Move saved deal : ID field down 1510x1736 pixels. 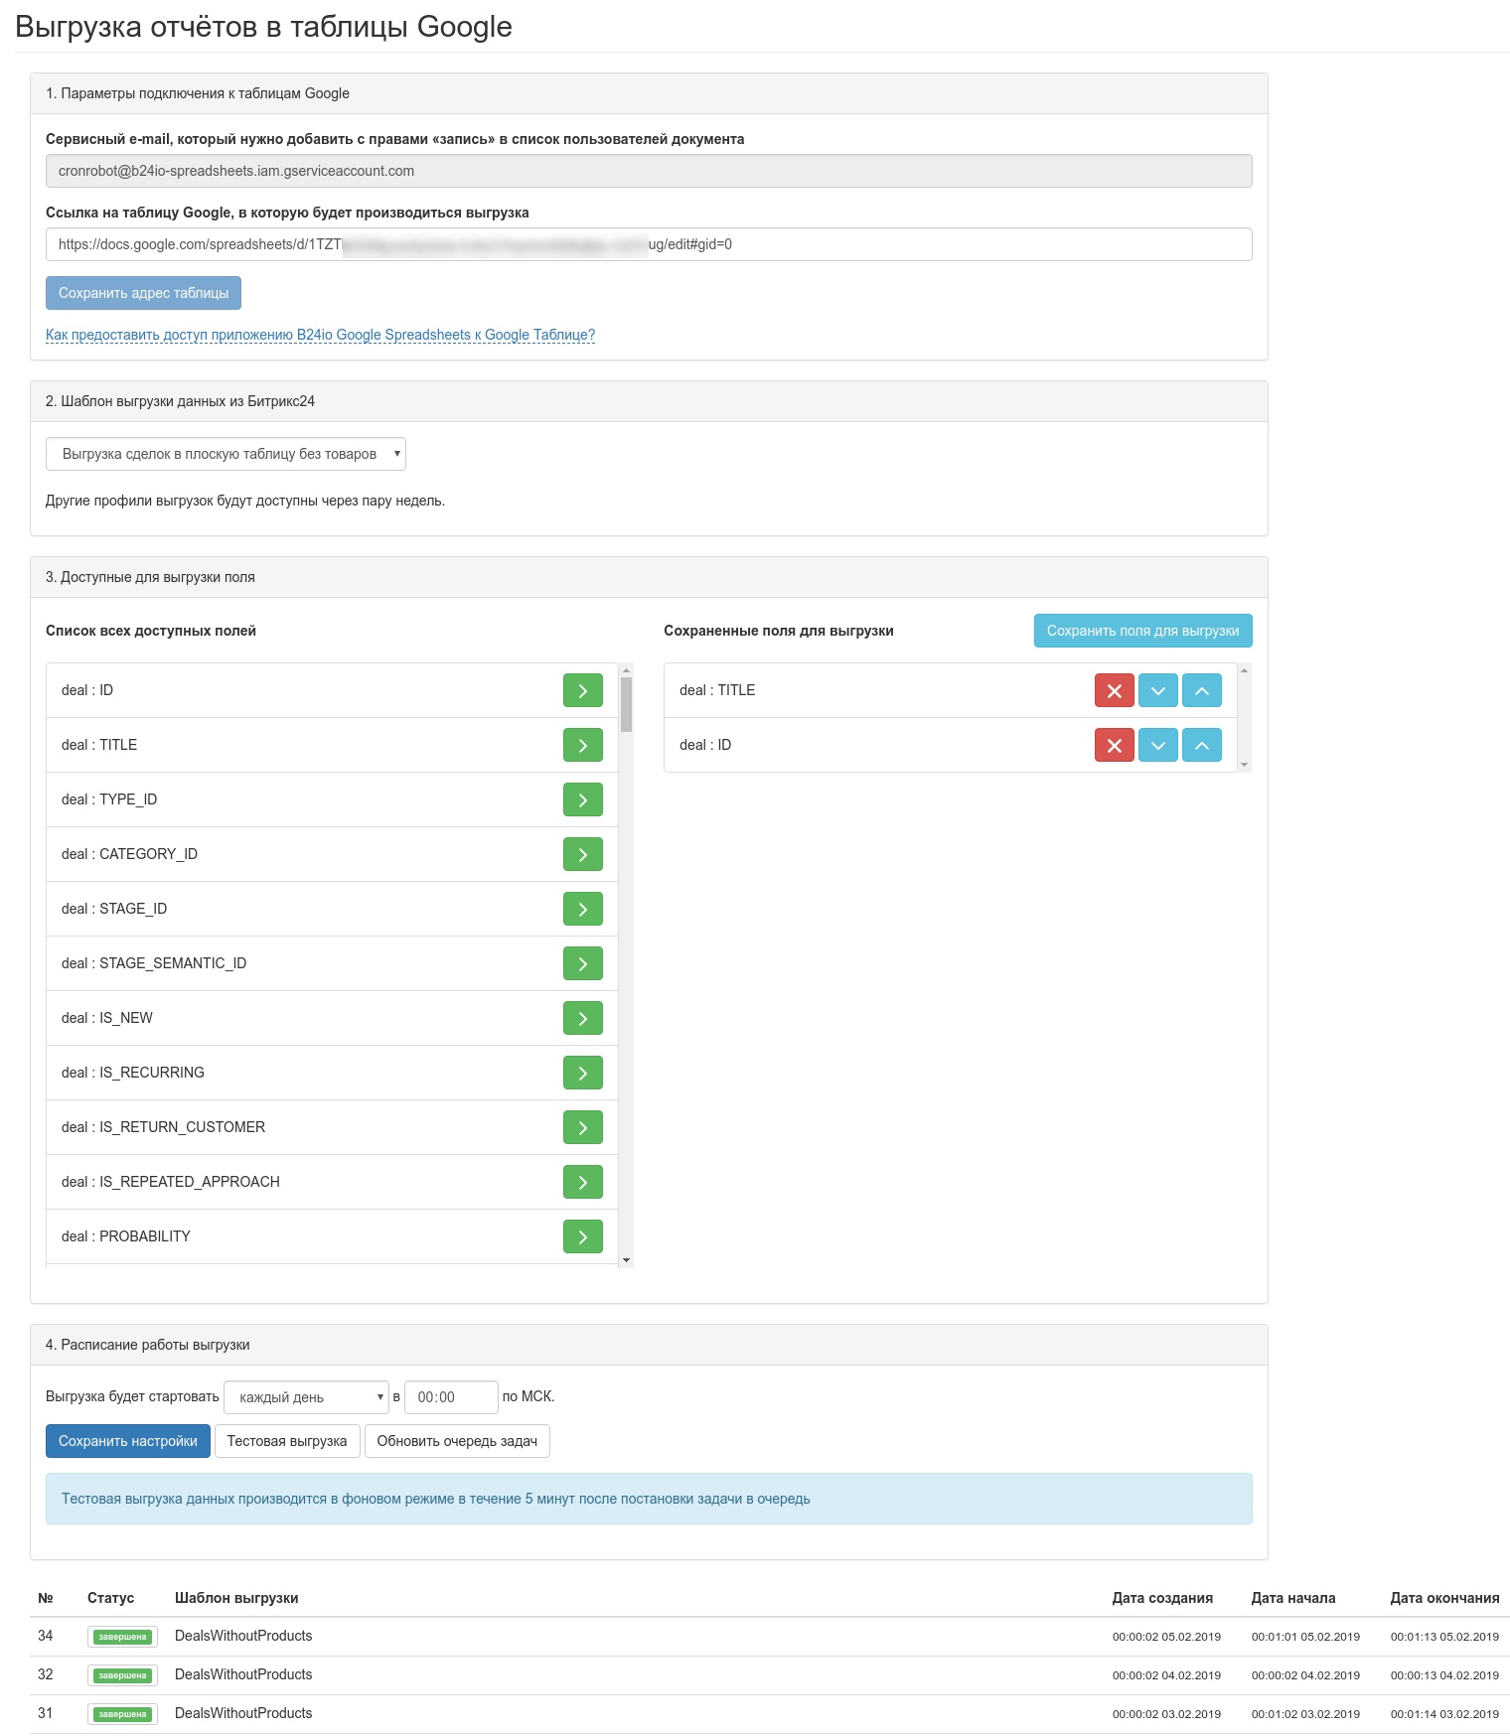pyautogui.click(x=1158, y=745)
